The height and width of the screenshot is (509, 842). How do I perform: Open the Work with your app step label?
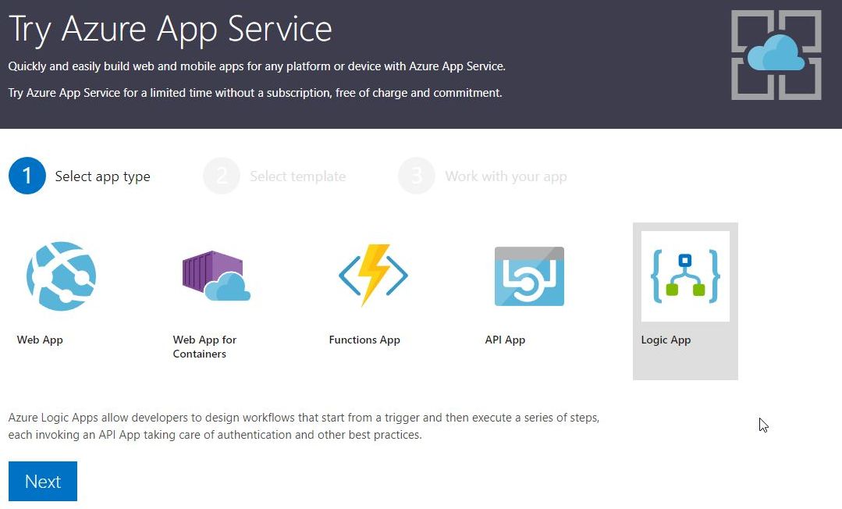506,176
